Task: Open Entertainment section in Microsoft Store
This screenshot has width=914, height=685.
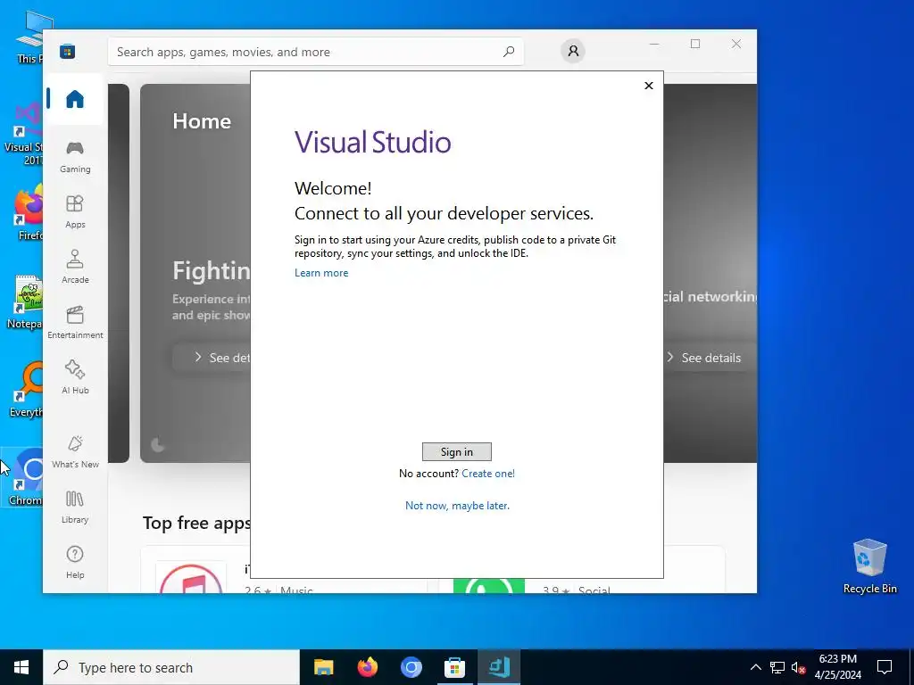Action: pos(75,323)
